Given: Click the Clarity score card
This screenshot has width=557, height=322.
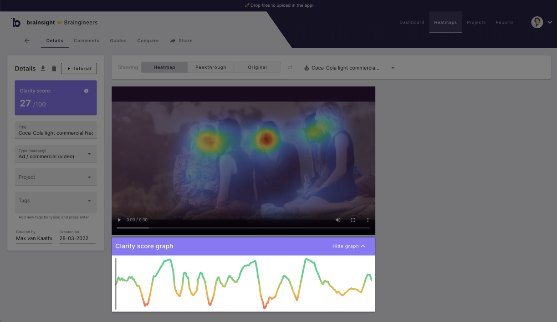Looking at the screenshot, I should pos(56,98).
